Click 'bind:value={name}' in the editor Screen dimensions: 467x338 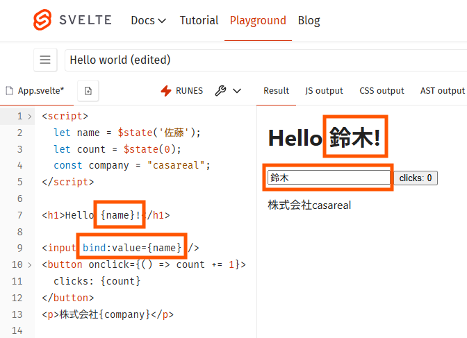coord(132,248)
